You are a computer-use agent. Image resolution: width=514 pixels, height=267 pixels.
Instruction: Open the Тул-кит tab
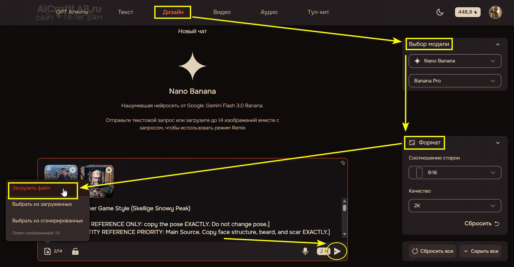(x=318, y=12)
